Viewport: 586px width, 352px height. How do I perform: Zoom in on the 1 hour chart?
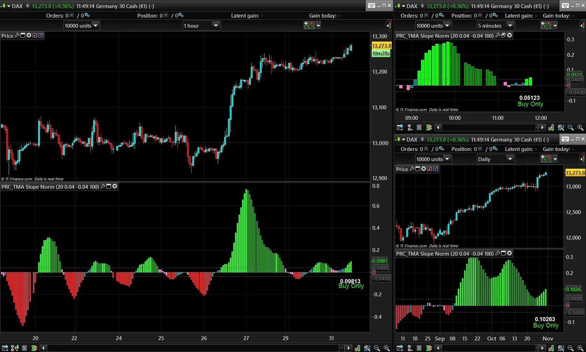coord(387,348)
